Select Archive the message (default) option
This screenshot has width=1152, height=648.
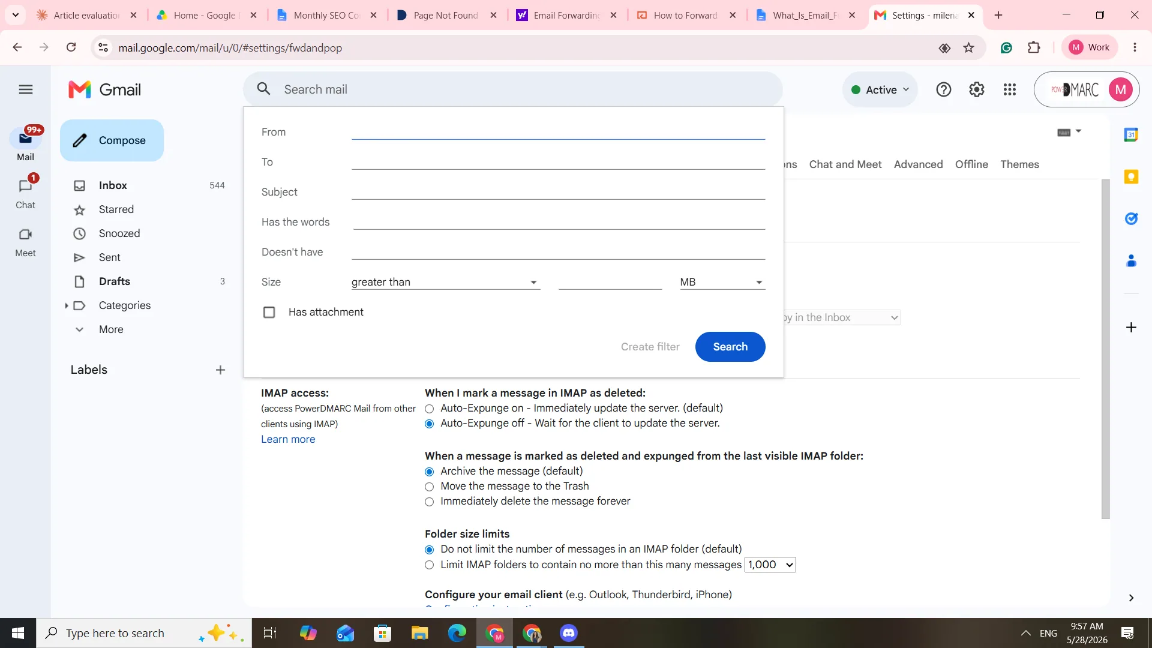(x=429, y=472)
